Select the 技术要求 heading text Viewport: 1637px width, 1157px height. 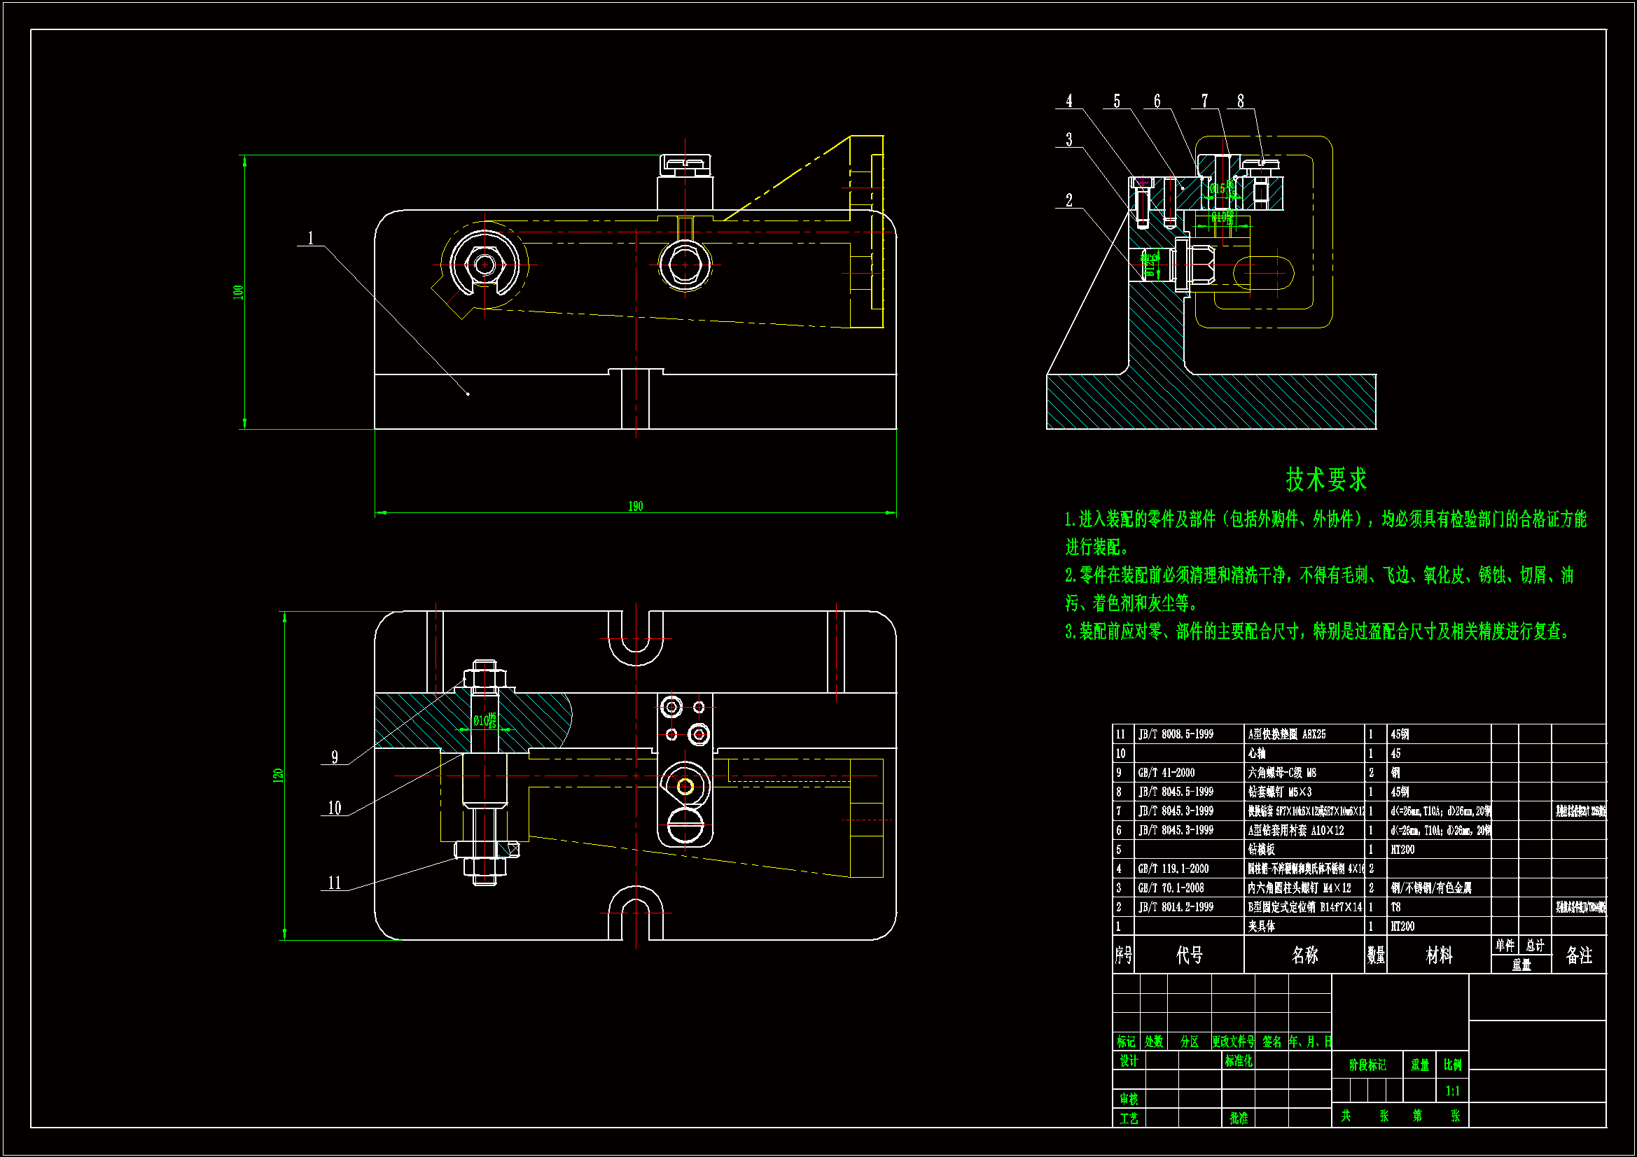1326,479
